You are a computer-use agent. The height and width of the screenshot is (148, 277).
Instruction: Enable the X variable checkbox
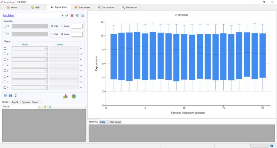5,26
